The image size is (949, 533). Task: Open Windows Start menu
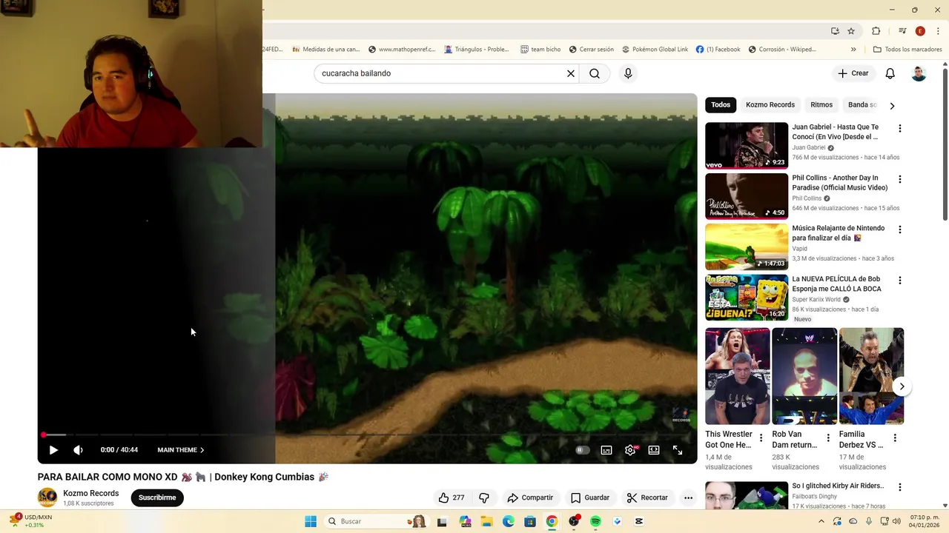[311, 521]
